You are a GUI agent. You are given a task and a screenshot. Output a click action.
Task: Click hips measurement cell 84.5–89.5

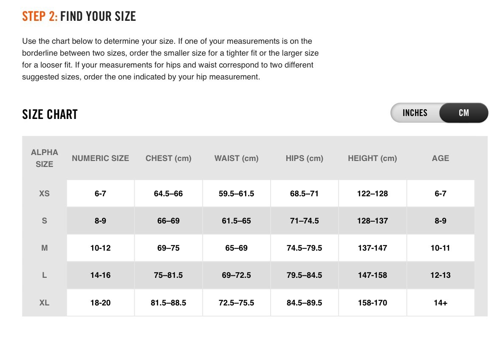click(304, 303)
